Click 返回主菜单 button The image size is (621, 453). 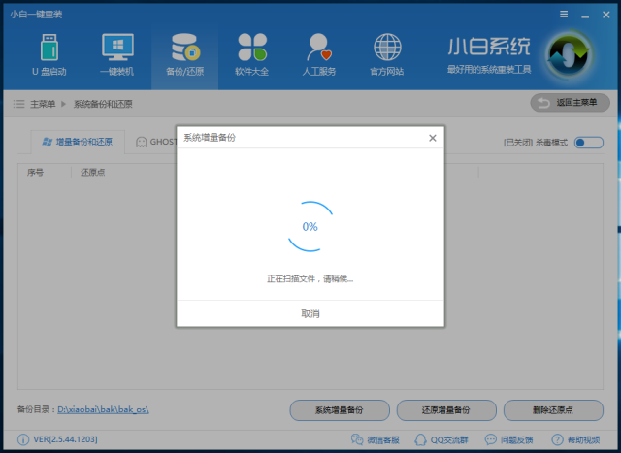coord(570,103)
